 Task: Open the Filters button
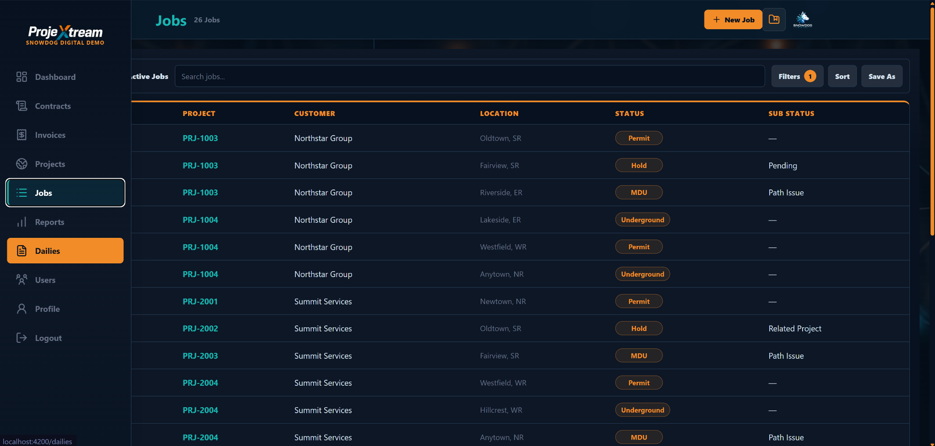tap(797, 76)
